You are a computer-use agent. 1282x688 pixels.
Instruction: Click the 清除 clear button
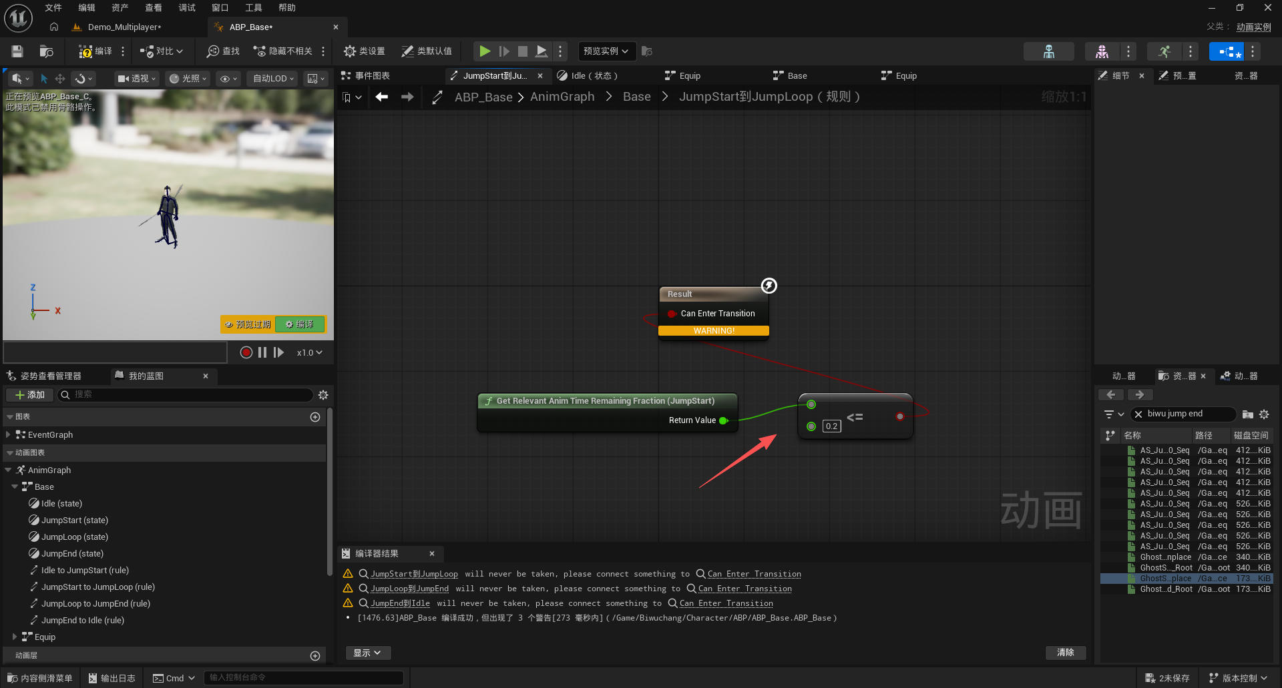pyautogui.click(x=1066, y=653)
